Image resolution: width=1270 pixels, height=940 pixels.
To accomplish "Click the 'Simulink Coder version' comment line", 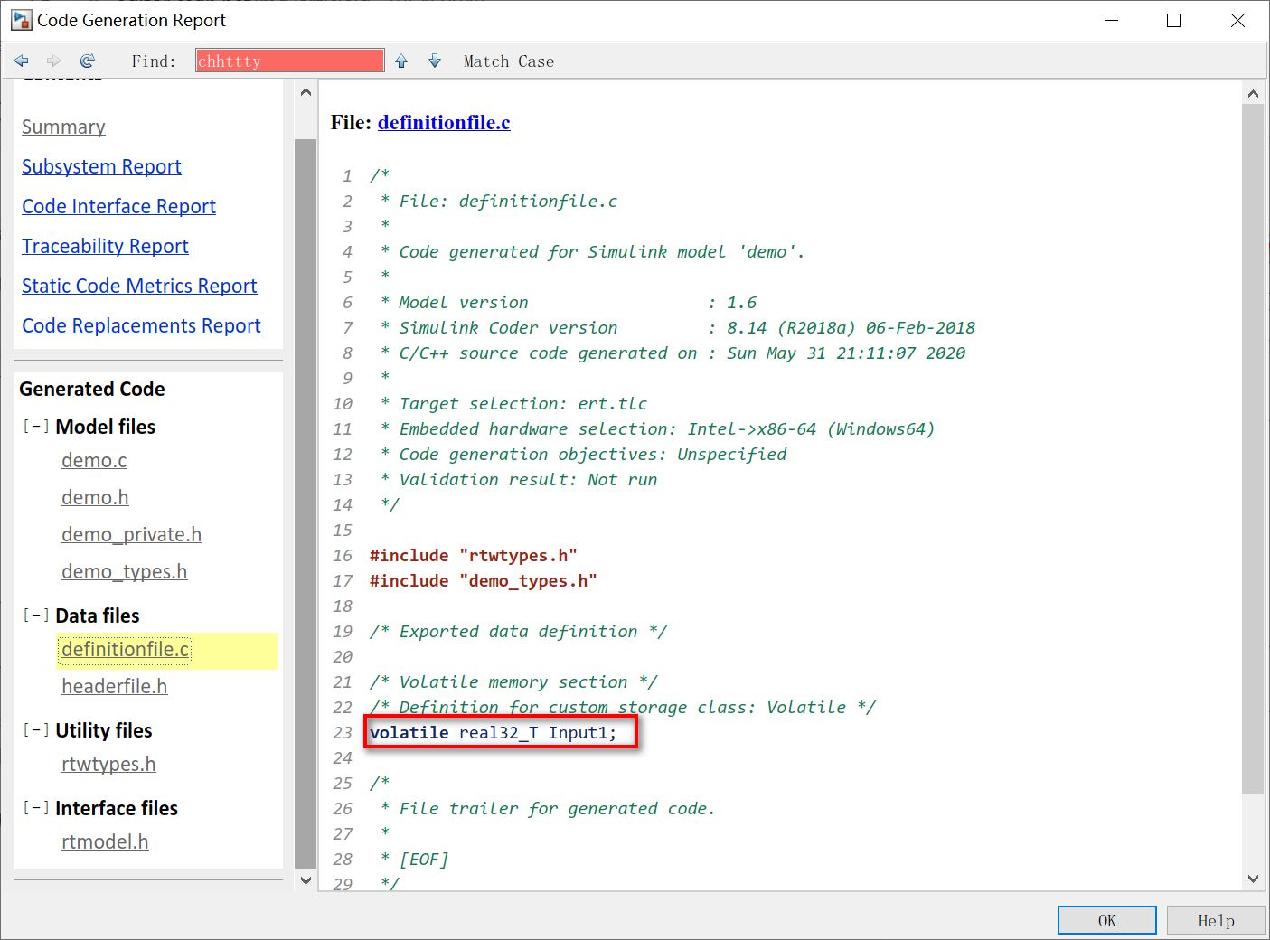I will (678, 327).
